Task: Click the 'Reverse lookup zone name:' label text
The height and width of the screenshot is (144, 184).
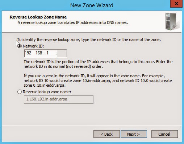Action: (47, 92)
